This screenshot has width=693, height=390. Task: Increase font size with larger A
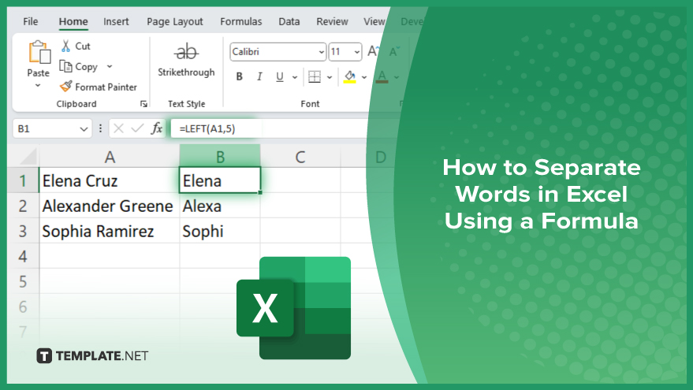tap(373, 52)
